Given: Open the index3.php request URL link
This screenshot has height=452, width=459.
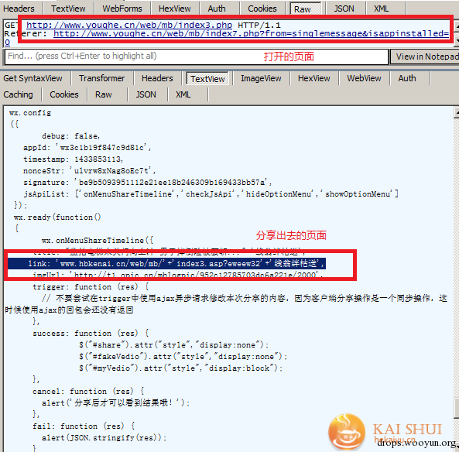Looking at the screenshot, I should [x=129, y=25].
